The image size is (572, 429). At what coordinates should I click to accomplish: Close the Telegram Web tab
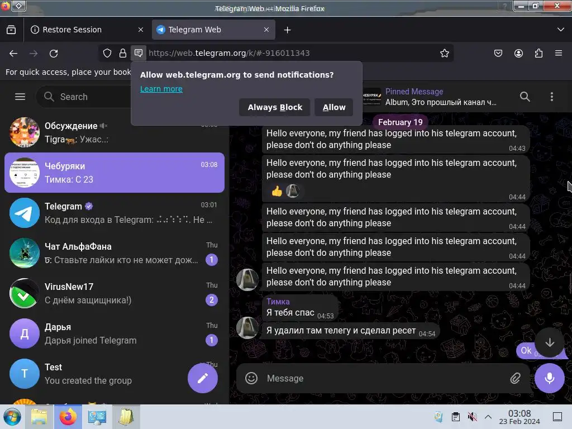(266, 30)
